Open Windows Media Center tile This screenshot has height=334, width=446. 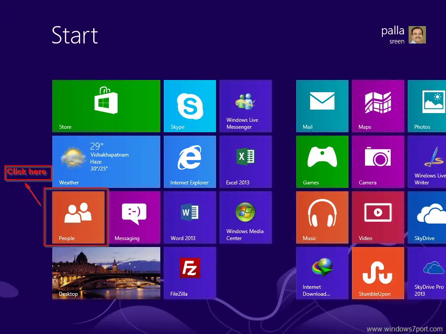point(246,217)
